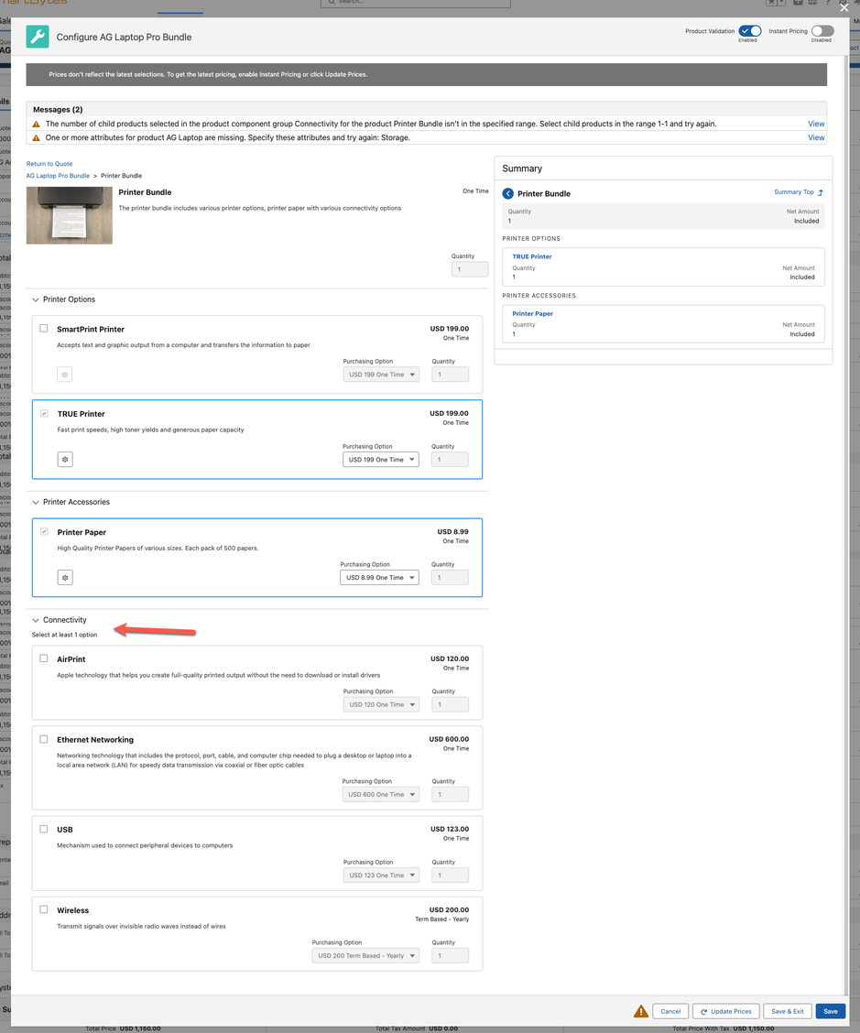860x1033 pixels.
Task: Click the Quantity field for Ethernet Networking
Action: tap(450, 794)
